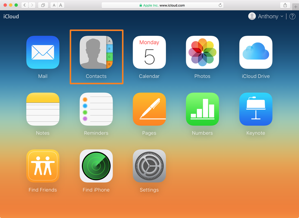Decrease text size with small A button
This screenshot has height=218, width=299.
pyautogui.click(x=54, y=5)
